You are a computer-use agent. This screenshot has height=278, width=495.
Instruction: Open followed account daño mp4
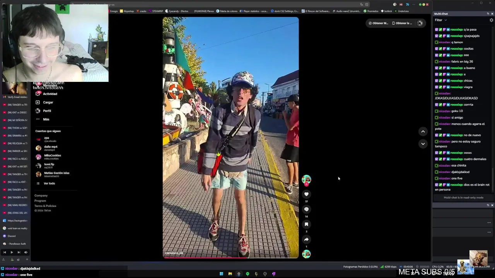pyautogui.click(x=47, y=148)
